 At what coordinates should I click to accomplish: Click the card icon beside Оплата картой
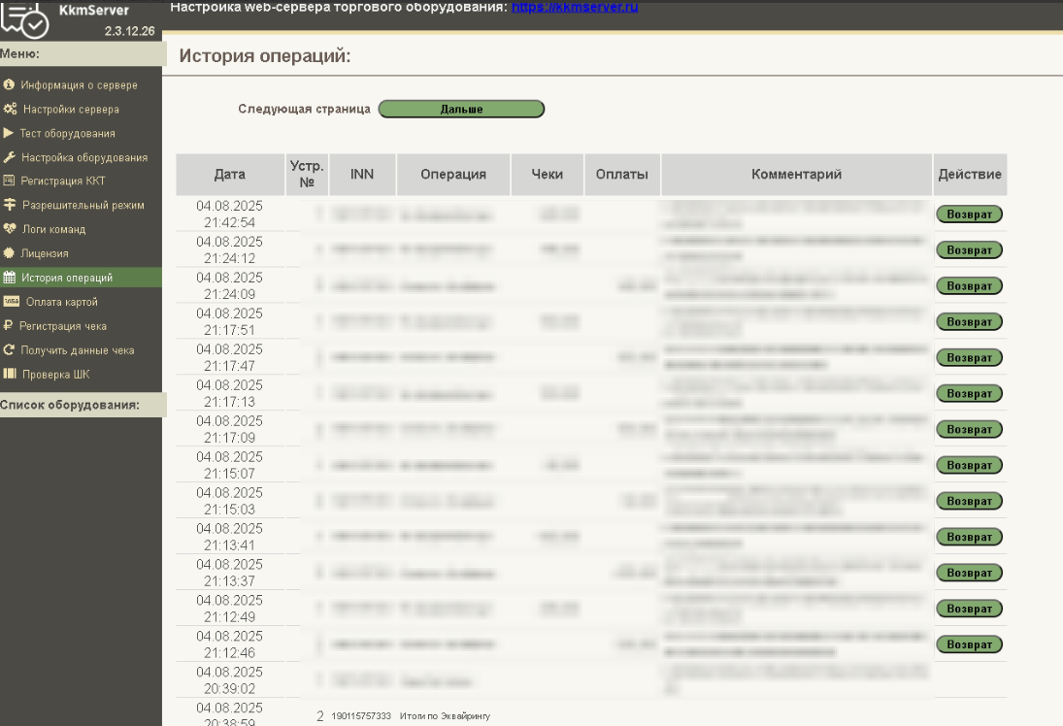pyautogui.click(x=11, y=302)
